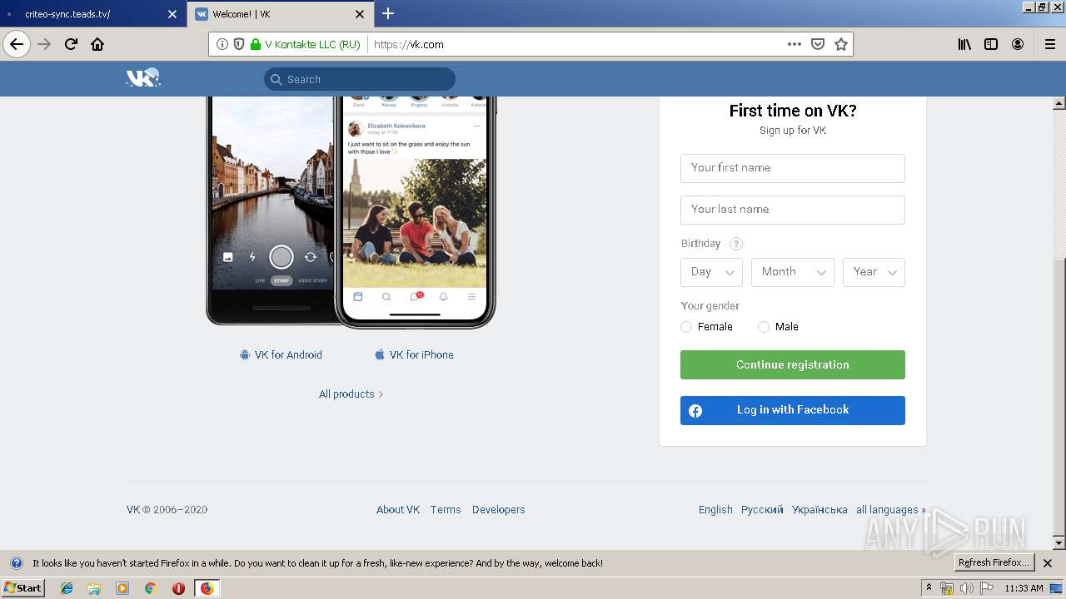Open Firefox account icon
Screen dimensions: 1066x599
[1018, 44]
